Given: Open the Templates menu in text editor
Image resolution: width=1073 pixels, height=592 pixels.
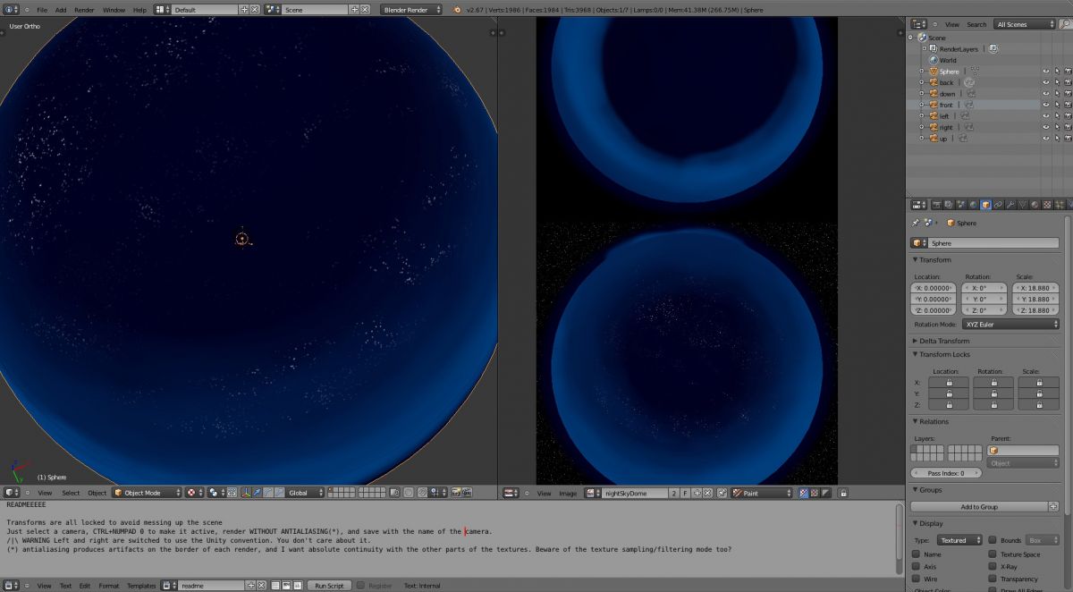Looking at the screenshot, I should click(x=140, y=585).
